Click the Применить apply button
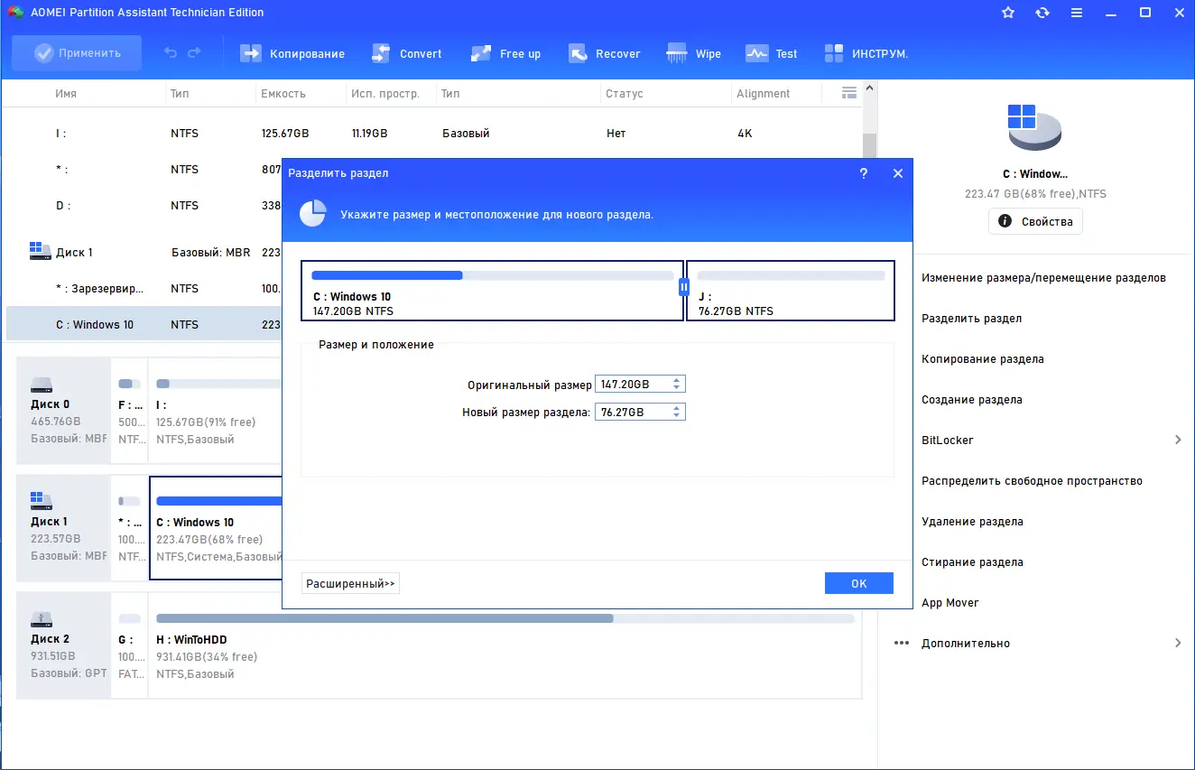This screenshot has height=770, width=1195. tap(77, 53)
